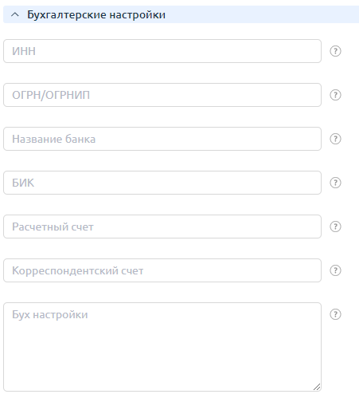Click the question icon beside Название банка
The image size is (359, 398).
335,139
